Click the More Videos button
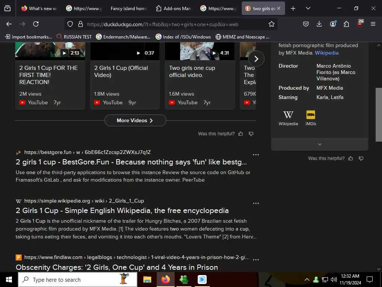Viewport: 382px width, 287px height. click(135, 120)
